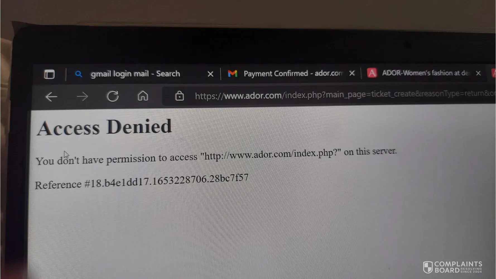Click the Complaints Board watermark logo
Image resolution: width=496 pixels, height=279 pixels.
click(452, 267)
